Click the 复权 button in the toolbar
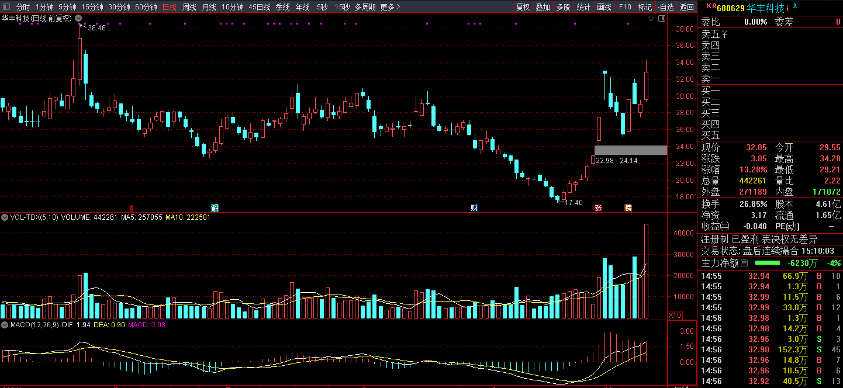The image size is (843, 388). point(523,7)
